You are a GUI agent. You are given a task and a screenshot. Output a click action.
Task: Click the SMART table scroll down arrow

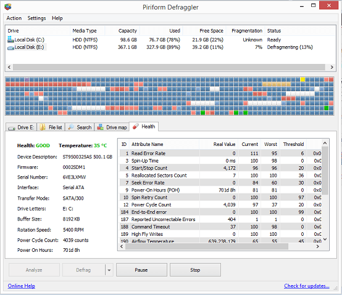(325, 239)
